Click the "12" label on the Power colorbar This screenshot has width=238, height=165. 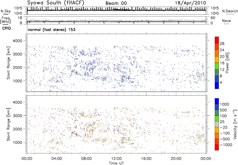click(222, 70)
